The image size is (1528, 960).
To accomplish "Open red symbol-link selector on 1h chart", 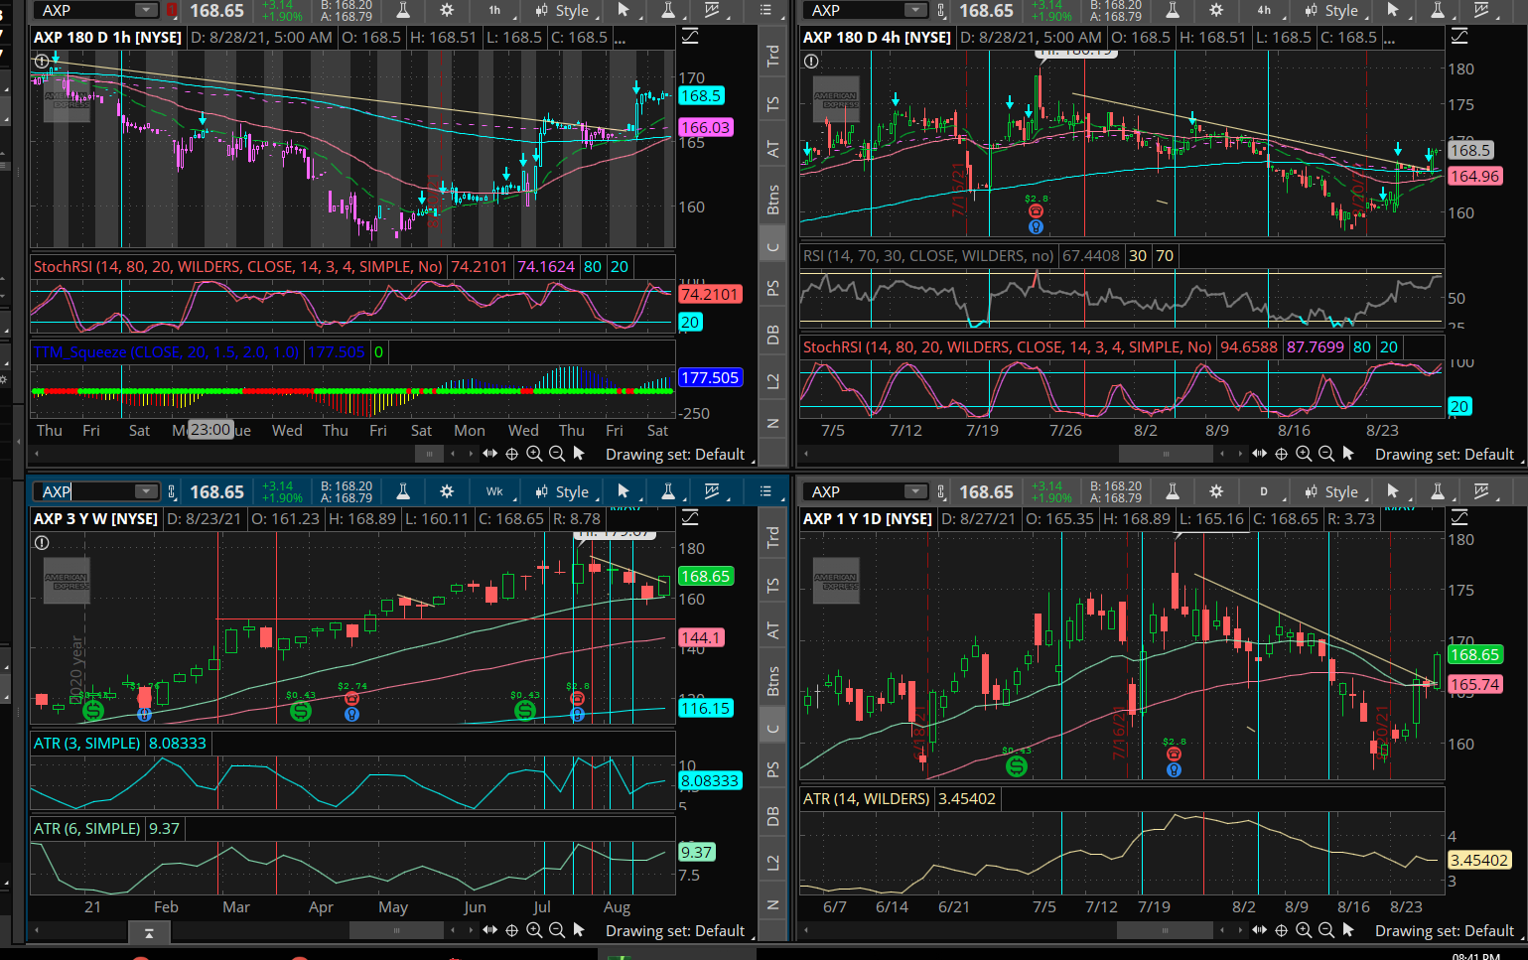I will [171, 10].
